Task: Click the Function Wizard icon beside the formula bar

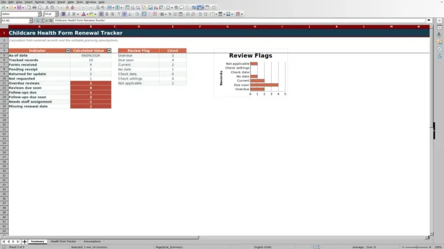Action: [38, 21]
